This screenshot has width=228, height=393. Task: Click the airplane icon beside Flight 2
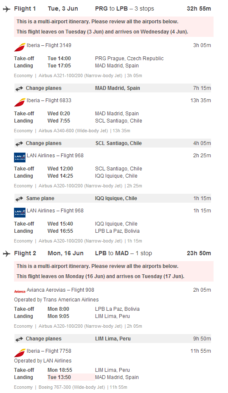(x=7, y=254)
